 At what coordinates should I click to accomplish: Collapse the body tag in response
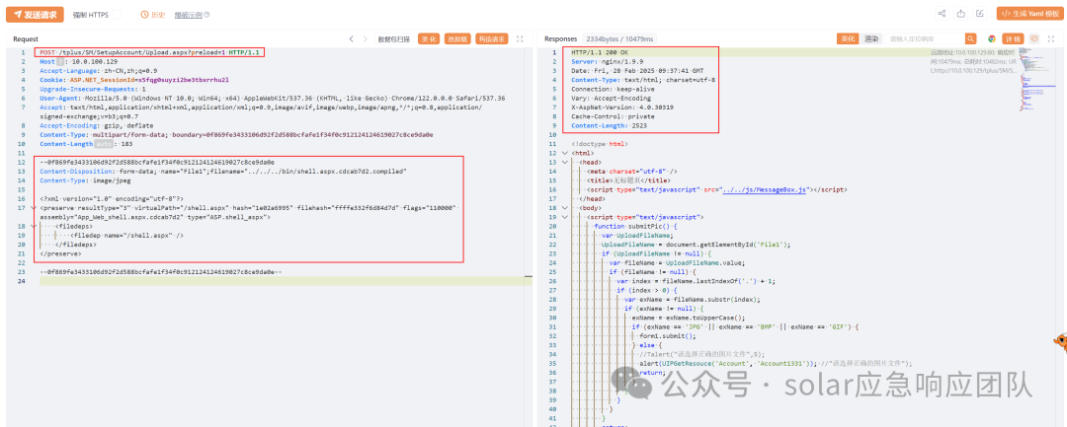click(565, 208)
